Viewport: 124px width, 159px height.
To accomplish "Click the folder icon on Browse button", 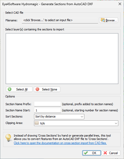I will pyautogui.click(x=103, y=20).
